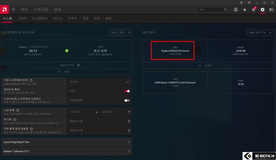Screen dimensions: 276x160
Task: Open Radeon Software 정보 row
Action: click(x=67, y=151)
